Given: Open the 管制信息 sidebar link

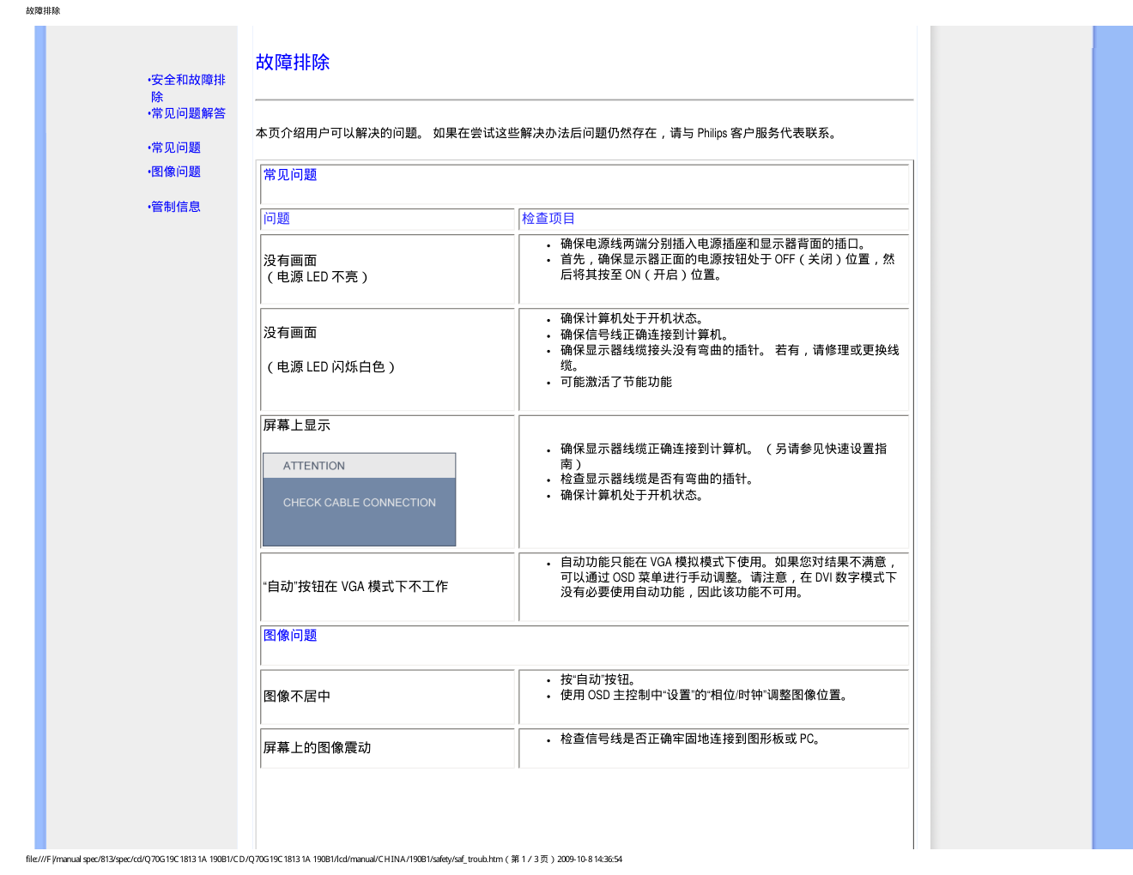Looking at the screenshot, I should (175, 207).
